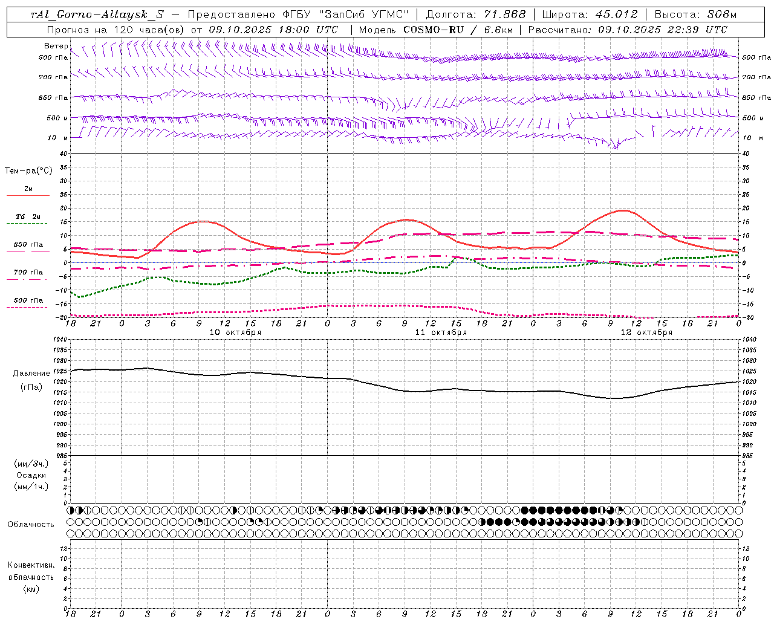774x619 pixels.
Task: Click the '10 октября' date label
Action: [235, 332]
